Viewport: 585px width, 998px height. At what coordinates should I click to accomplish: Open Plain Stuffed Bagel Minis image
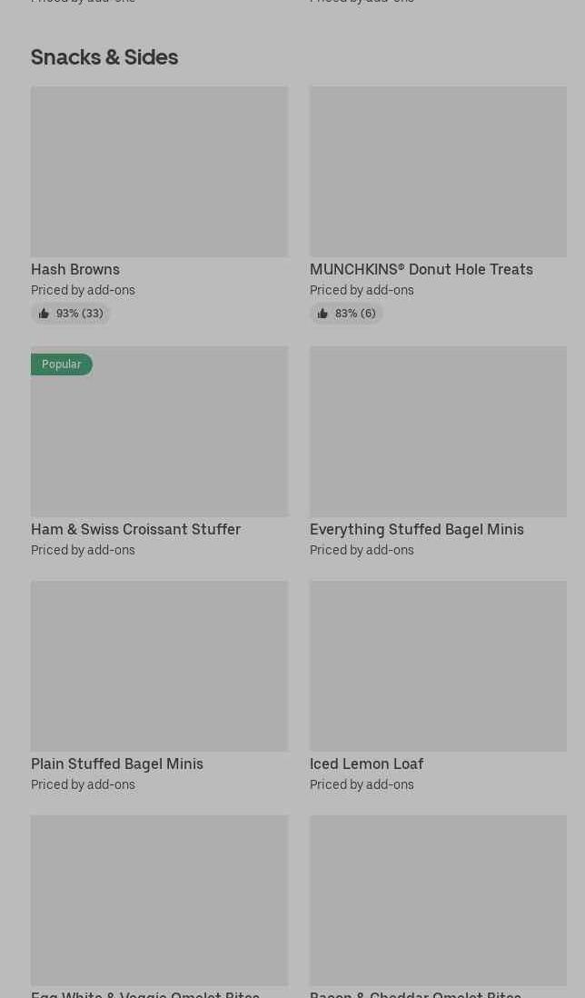tap(159, 665)
